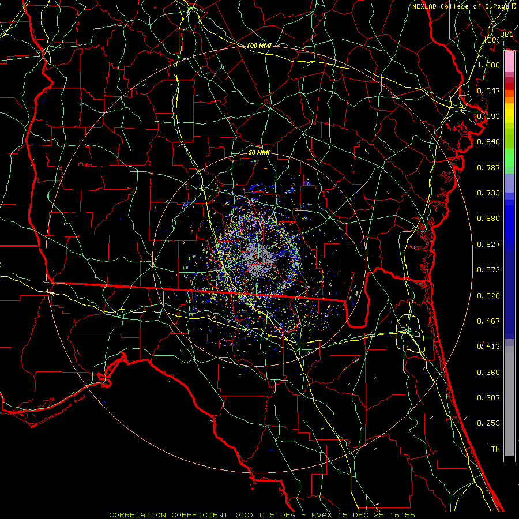Click the 0.253 legend value
Screen dimensions: 519x519
pos(488,423)
